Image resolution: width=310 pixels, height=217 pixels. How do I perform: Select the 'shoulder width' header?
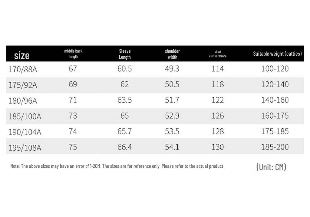coord(172,54)
